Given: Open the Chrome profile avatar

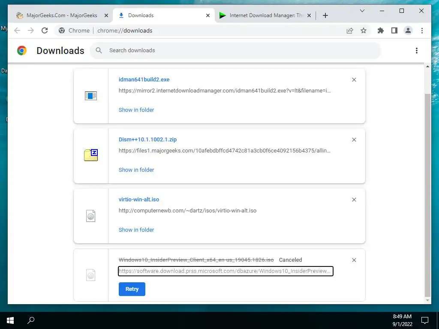Looking at the screenshot, I should [408, 30].
